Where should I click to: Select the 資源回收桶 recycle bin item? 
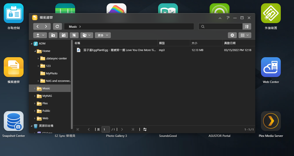click(46, 126)
